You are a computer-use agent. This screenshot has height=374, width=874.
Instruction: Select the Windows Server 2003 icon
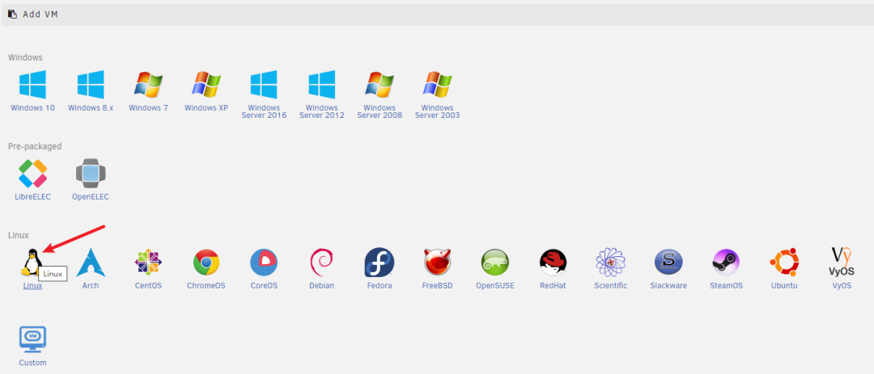tap(438, 85)
